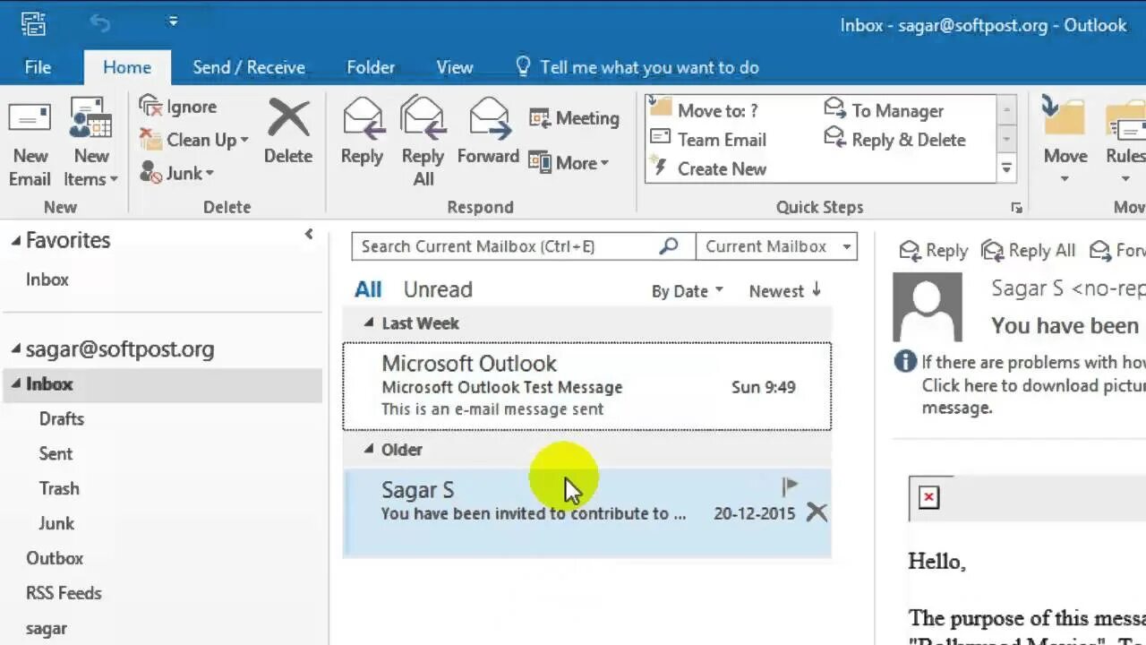Open the By Date sort dropdown
This screenshot has width=1146, height=645.
click(x=687, y=291)
